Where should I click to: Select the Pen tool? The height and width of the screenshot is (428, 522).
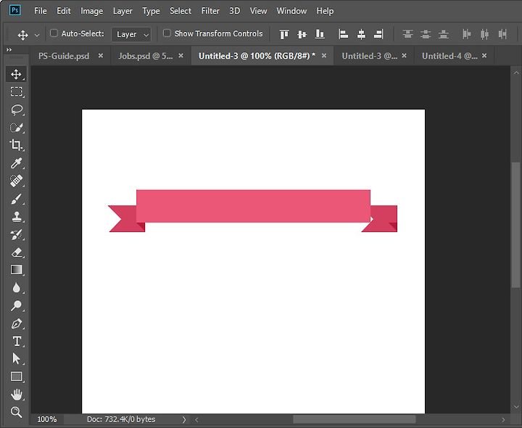[16, 324]
